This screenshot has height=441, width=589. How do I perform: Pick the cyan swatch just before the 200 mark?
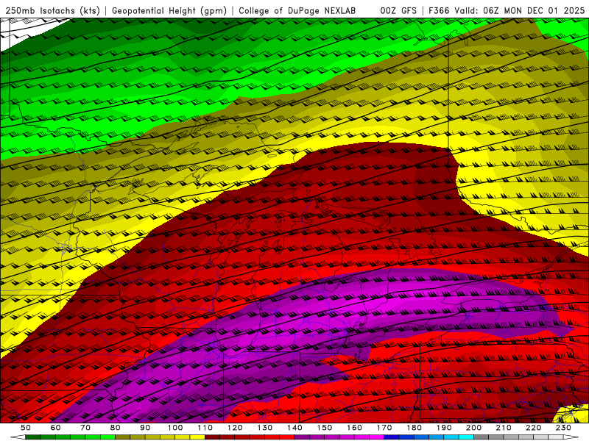click(x=466, y=437)
